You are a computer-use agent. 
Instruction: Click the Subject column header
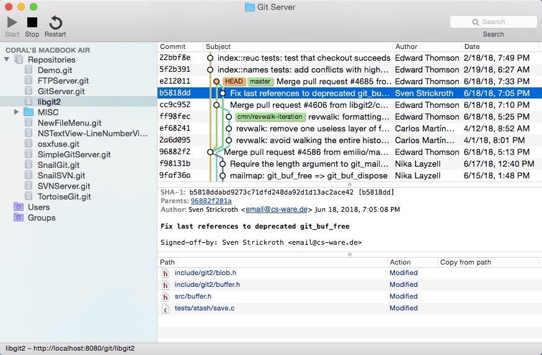pyautogui.click(x=298, y=46)
